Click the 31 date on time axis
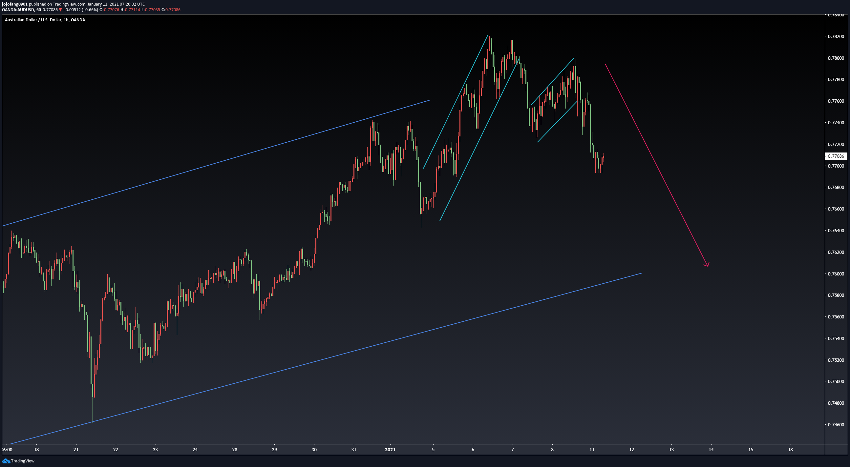The image size is (850, 467). click(x=354, y=450)
